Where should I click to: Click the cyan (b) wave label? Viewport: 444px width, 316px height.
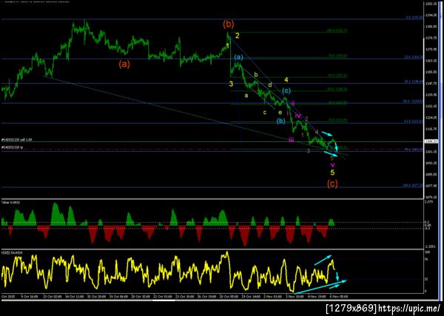click(281, 121)
